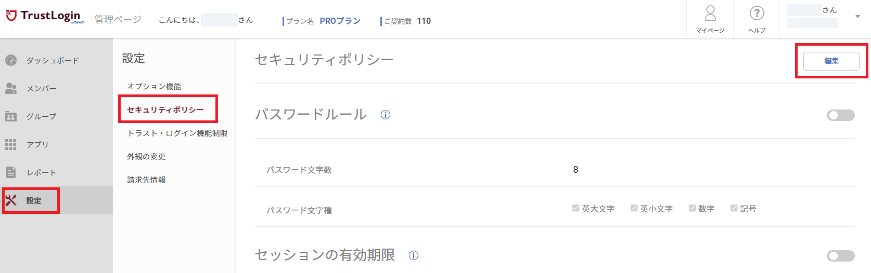Screen dimensions: 871x273
Task: Open the PROプラン link
Action: pyautogui.click(x=340, y=21)
